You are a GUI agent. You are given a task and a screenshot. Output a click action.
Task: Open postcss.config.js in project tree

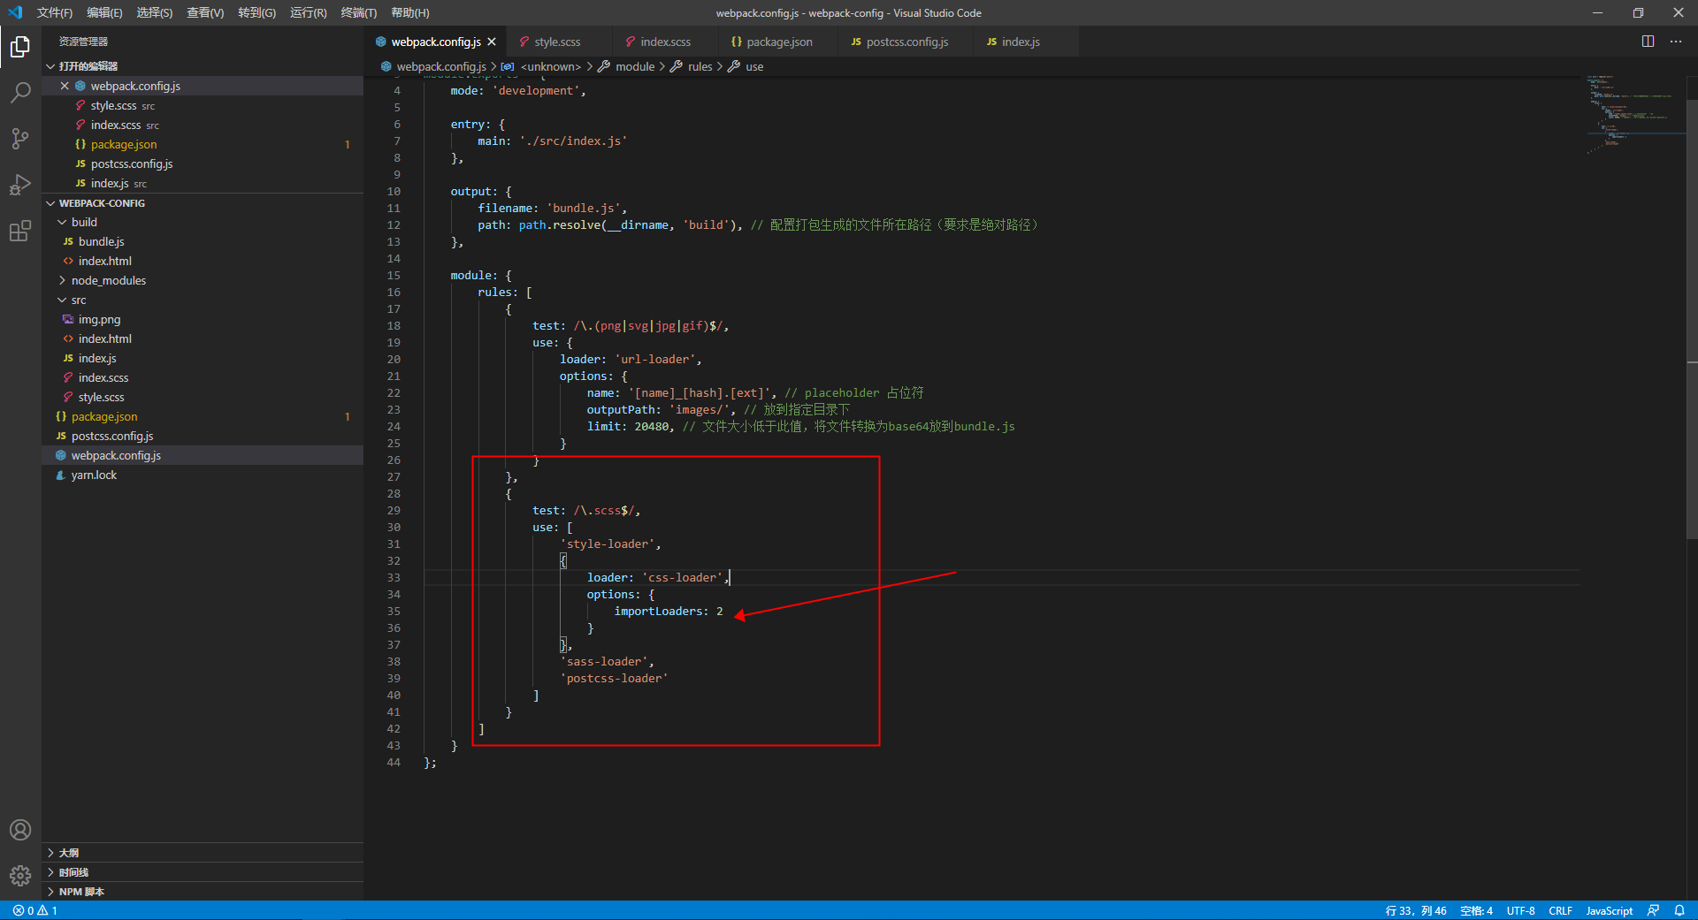(203, 436)
